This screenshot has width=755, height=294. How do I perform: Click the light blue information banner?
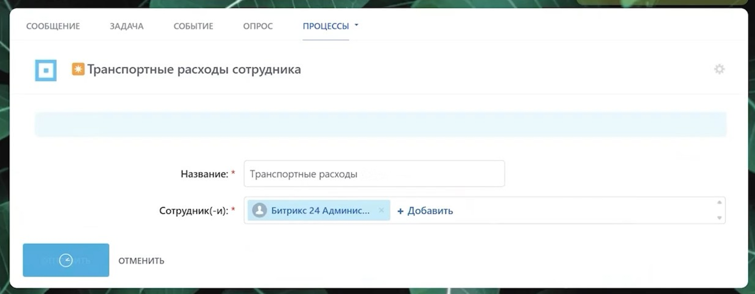tap(380, 124)
